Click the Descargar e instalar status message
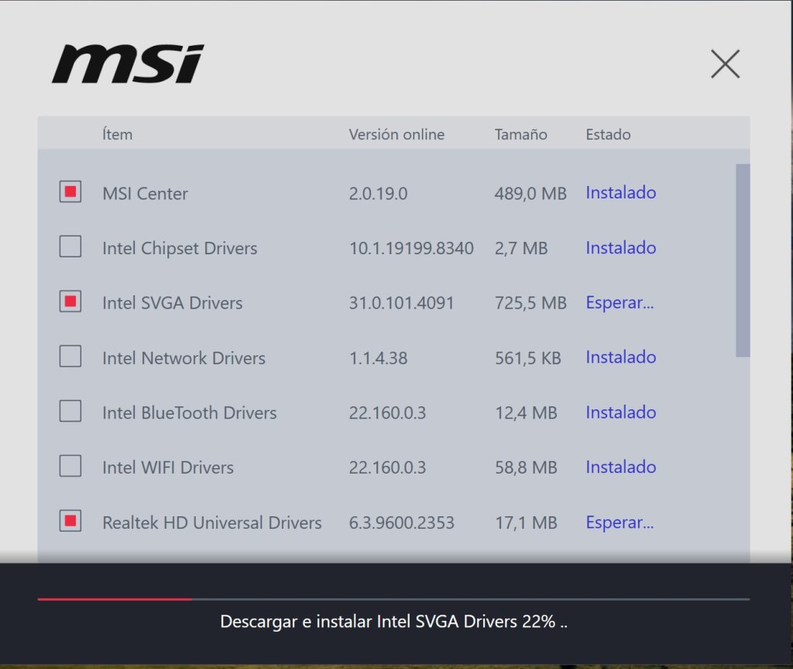 pyautogui.click(x=393, y=622)
